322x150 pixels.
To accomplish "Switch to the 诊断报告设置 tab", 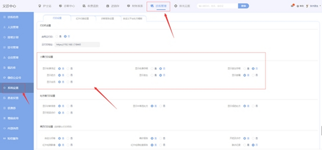I will 107,19.
